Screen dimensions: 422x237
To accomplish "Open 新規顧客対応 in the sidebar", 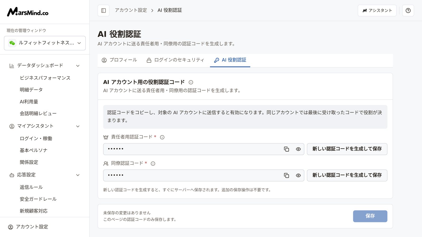I will coord(33,211).
